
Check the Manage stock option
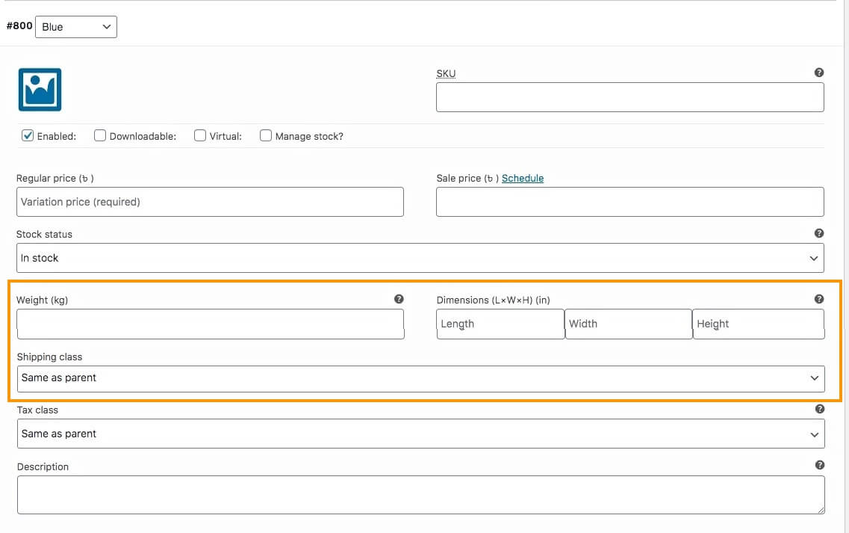[x=266, y=136]
